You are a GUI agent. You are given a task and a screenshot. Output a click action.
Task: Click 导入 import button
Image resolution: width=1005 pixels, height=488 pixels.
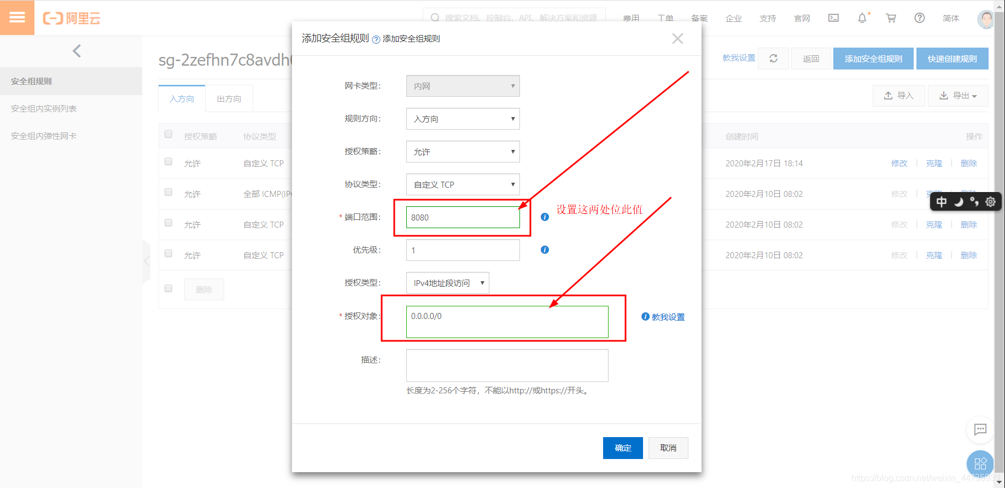pyautogui.click(x=898, y=96)
